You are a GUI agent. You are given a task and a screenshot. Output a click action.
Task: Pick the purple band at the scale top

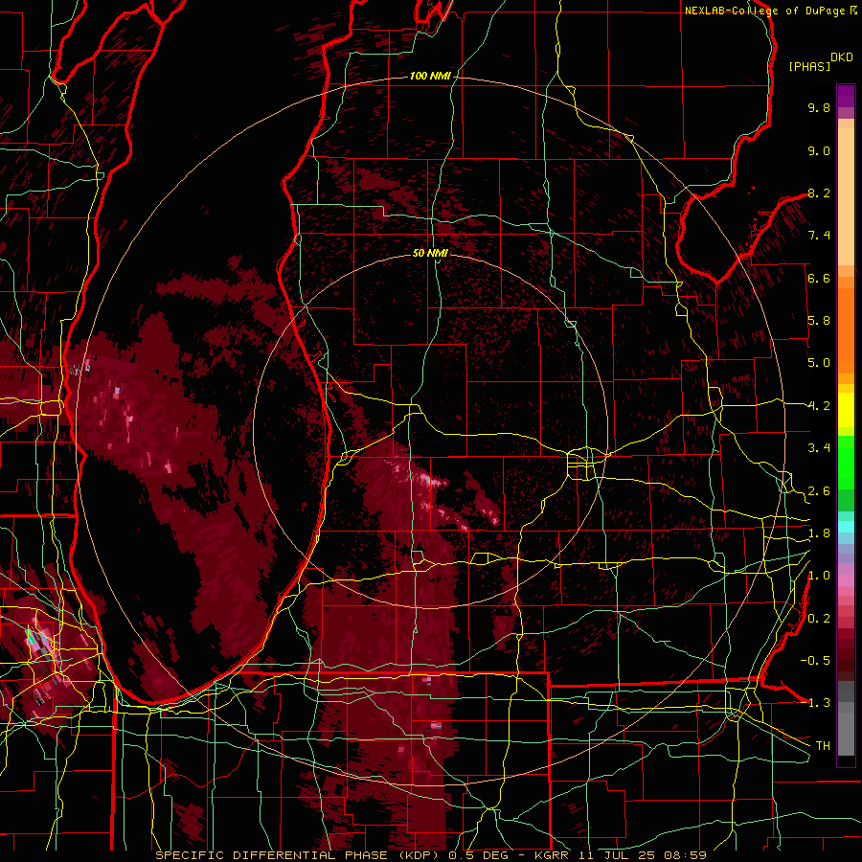click(x=846, y=96)
